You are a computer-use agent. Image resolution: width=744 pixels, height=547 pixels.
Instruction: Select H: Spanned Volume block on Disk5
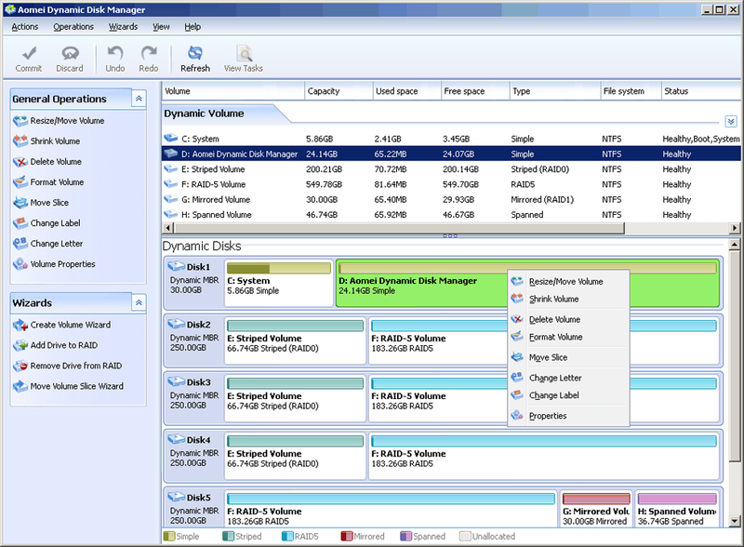(677, 510)
